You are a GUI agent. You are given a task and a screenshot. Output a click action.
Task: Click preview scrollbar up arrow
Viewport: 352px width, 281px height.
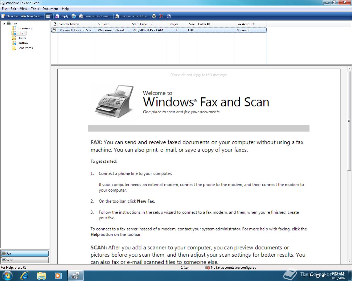tap(349, 68)
